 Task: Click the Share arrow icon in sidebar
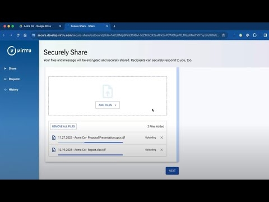coord(5,68)
